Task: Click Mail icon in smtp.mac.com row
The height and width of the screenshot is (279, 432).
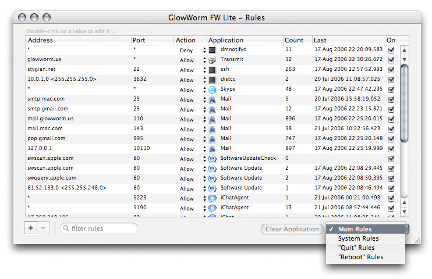Action: [212, 99]
